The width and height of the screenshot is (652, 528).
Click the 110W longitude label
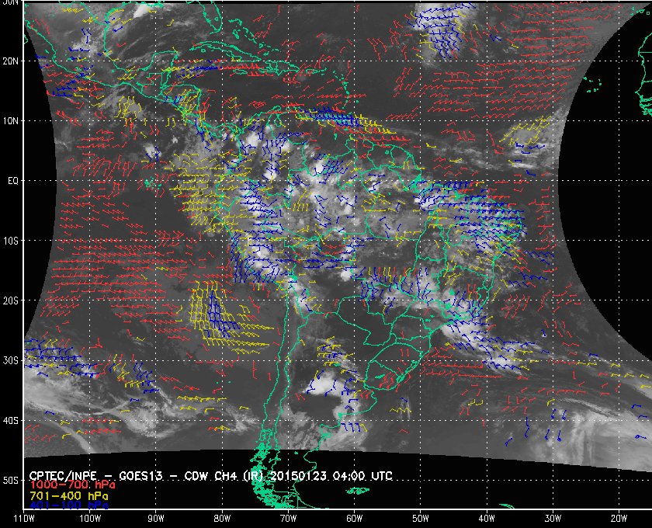point(24,519)
